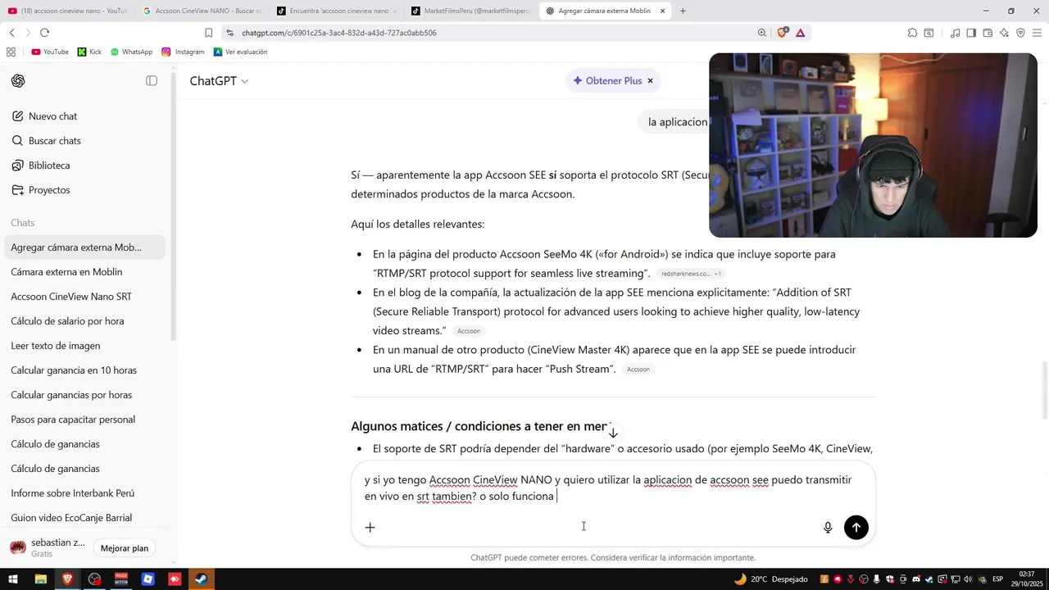Click the Brave Rewards triangle icon

800,33
